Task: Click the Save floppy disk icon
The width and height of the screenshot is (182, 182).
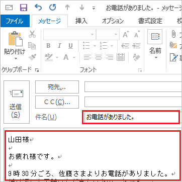Action: click(24, 8)
